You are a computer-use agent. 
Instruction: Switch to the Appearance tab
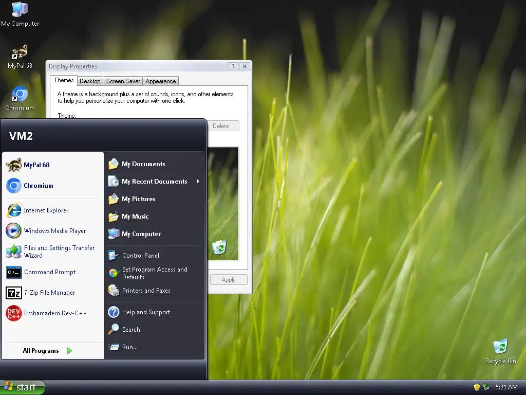coord(161,81)
